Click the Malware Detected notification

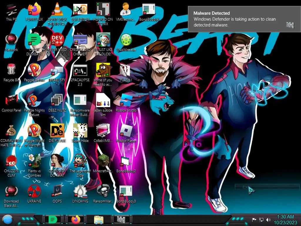[244, 19]
